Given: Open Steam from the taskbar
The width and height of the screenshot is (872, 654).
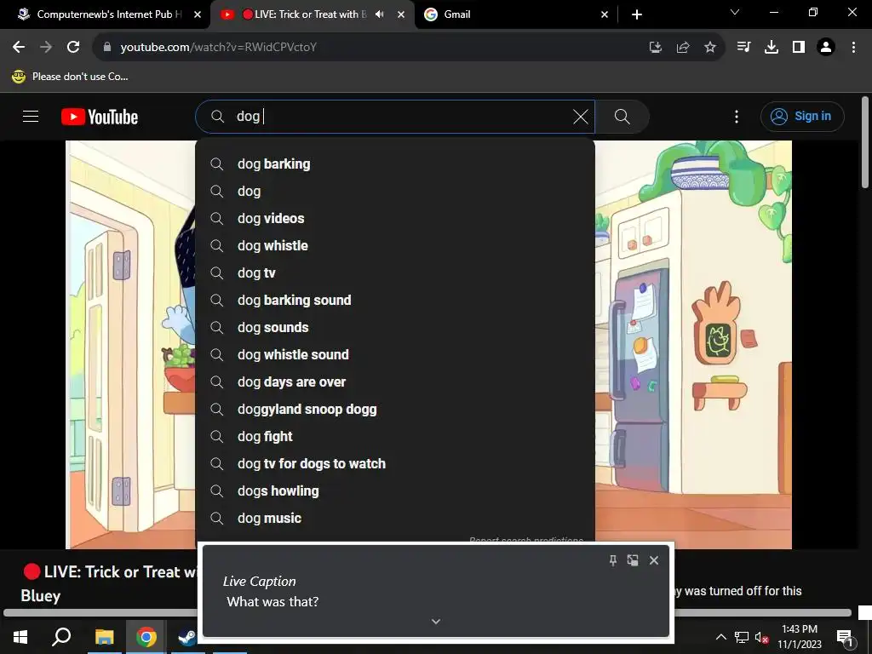Looking at the screenshot, I should click(186, 637).
